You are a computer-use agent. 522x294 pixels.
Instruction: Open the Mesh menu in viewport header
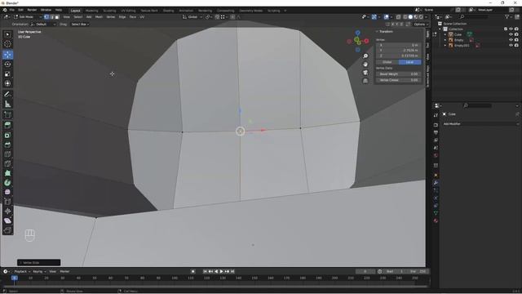[x=100, y=16]
